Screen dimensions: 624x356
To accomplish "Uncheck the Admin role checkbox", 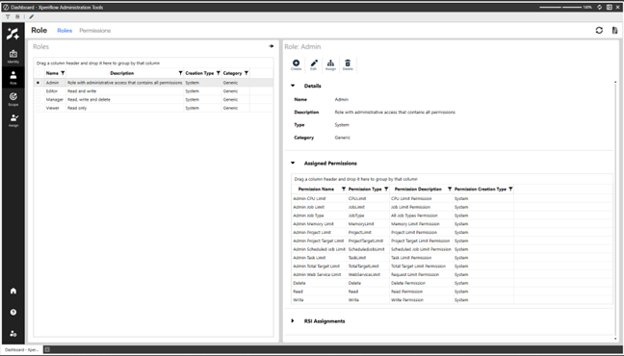I will pyautogui.click(x=39, y=83).
